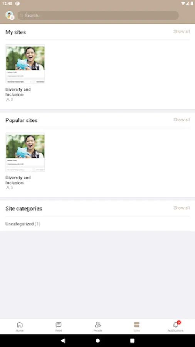
Task: Show all Site categories
Action: point(182,208)
